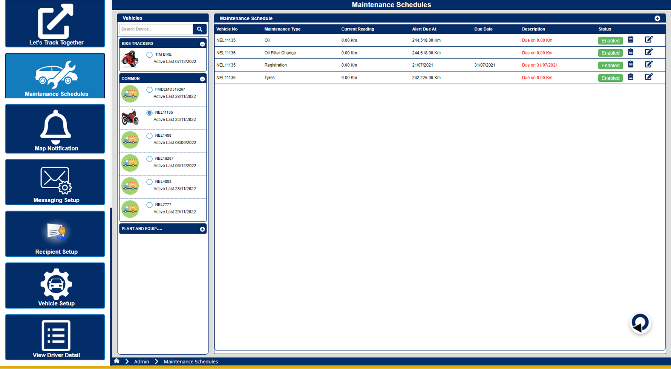The image size is (671, 369).
Task: Collapse the COMMON vehicle group
Action: click(202, 79)
